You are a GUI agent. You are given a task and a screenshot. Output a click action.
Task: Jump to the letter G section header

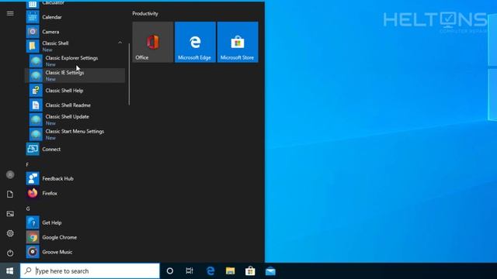pyautogui.click(x=28, y=208)
